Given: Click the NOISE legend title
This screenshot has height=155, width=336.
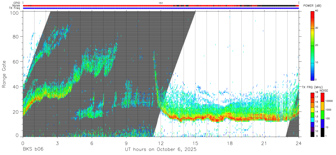Looking at the screenshot, I should pos(324,90).
